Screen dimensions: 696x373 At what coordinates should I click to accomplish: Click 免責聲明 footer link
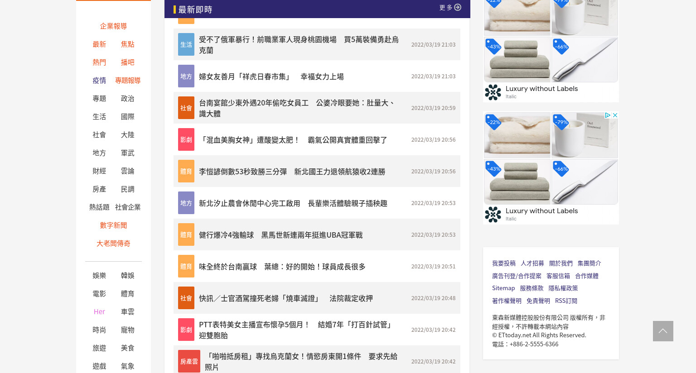coord(538,301)
